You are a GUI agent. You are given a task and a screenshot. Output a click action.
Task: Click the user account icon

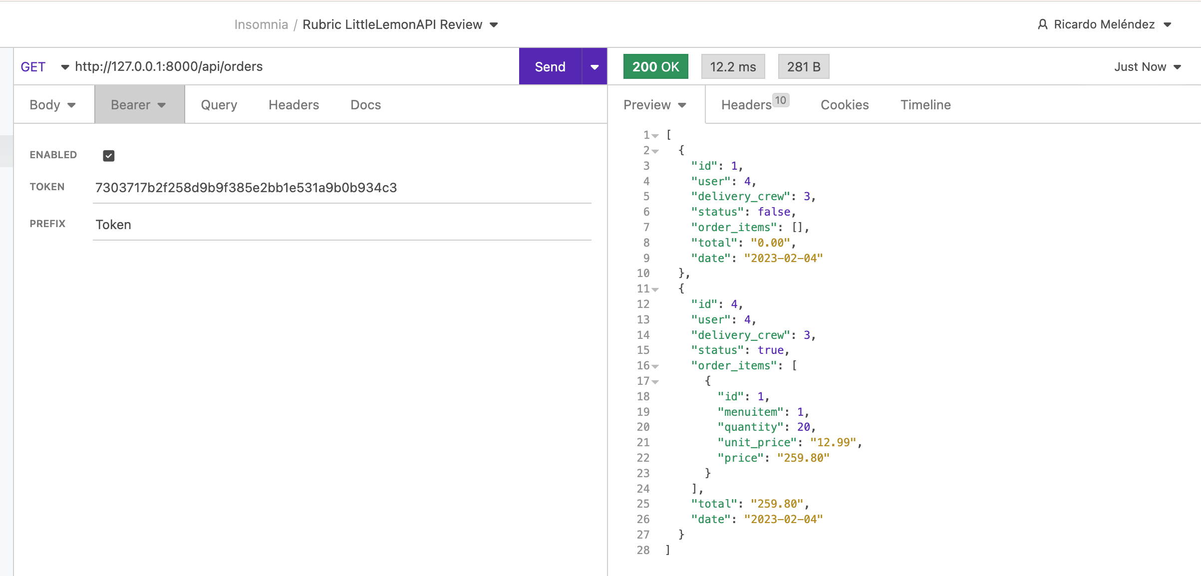coord(1042,24)
